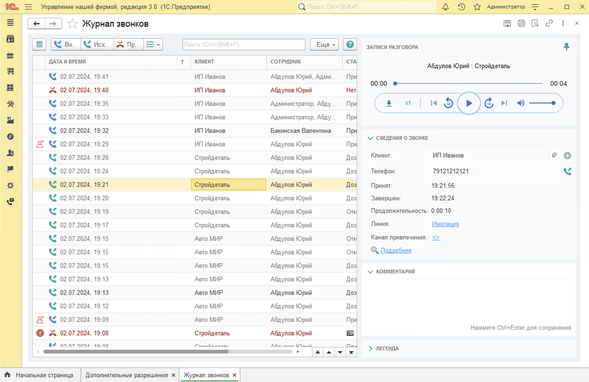Rewind recording 10 seconds back

pyautogui.click(x=448, y=103)
